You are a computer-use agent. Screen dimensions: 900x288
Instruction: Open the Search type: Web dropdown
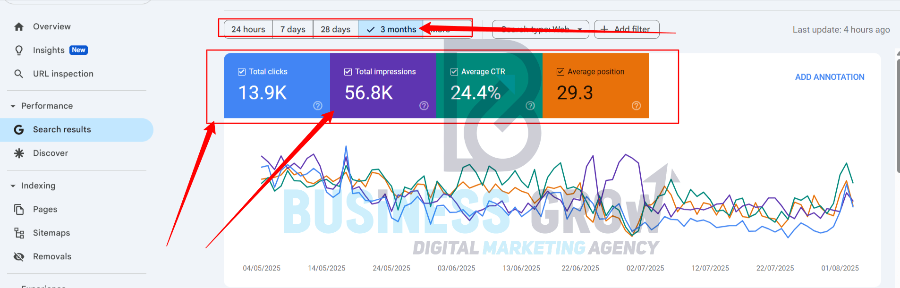point(541,29)
